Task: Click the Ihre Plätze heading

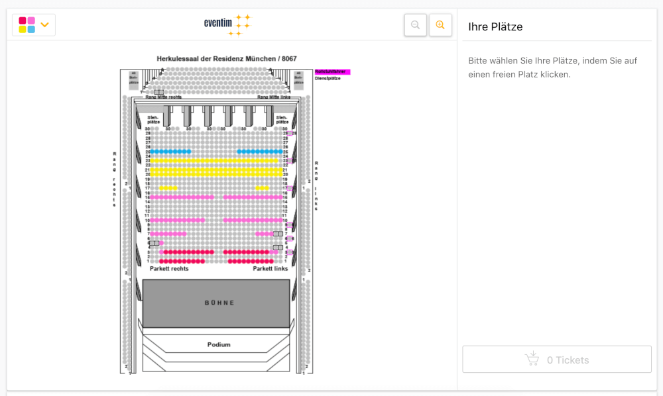Action: point(495,27)
